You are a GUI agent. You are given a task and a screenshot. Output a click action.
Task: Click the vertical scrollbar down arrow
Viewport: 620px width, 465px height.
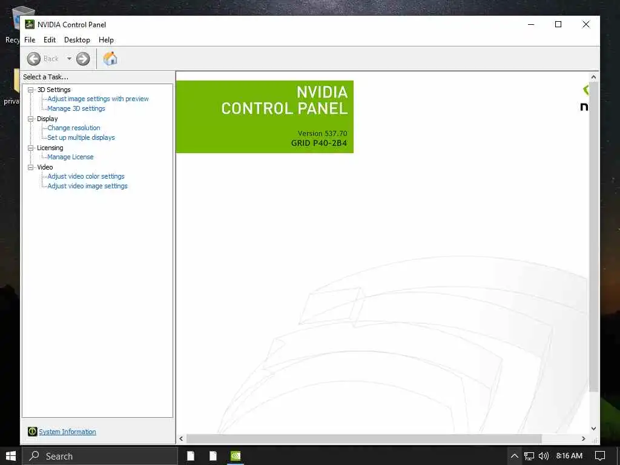(x=593, y=429)
